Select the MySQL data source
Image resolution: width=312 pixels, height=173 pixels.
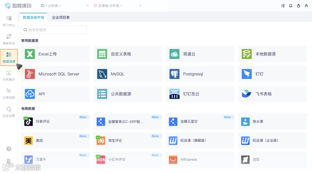click(x=128, y=74)
